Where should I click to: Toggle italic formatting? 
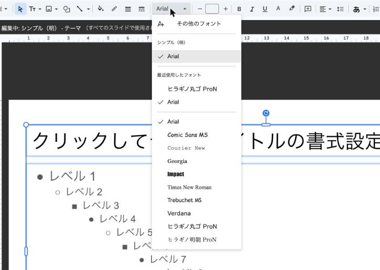tap(252, 9)
